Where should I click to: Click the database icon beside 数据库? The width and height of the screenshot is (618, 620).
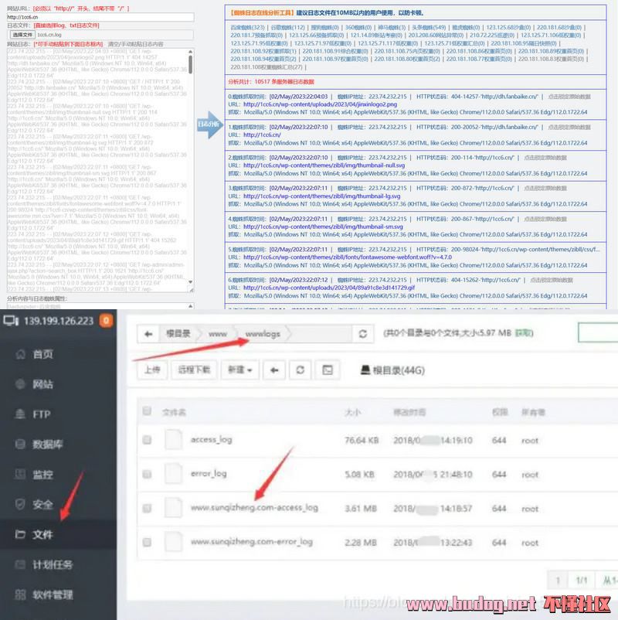(20, 444)
